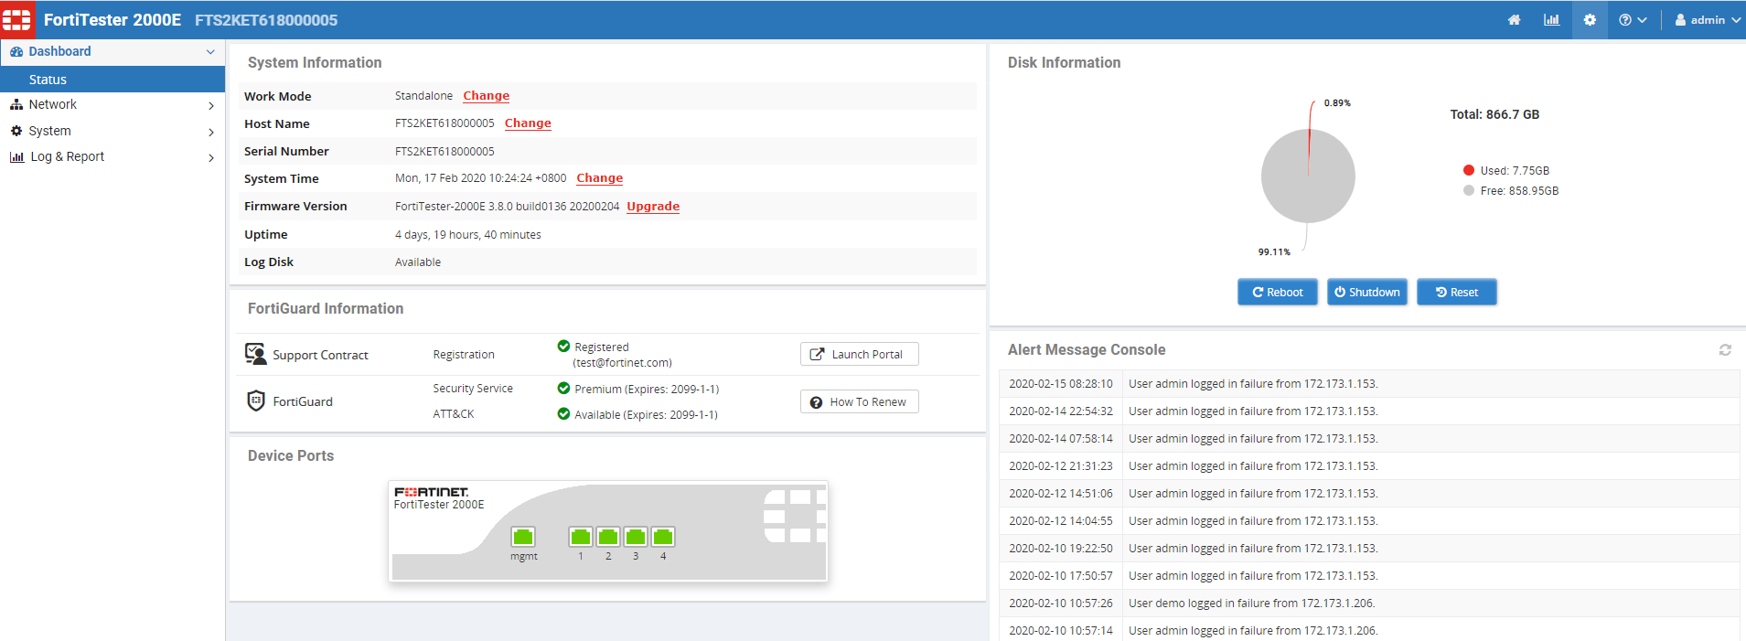Viewport: 1746px width, 641px height.
Task: Click the Dashboard gauge icon
Action: [x=16, y=52]
